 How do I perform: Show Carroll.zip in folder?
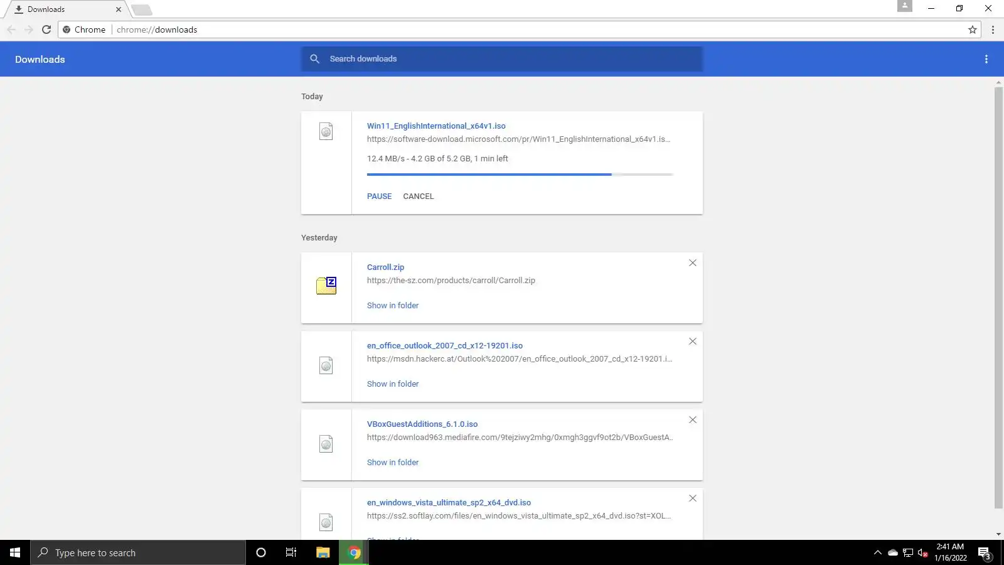(393, 306)
